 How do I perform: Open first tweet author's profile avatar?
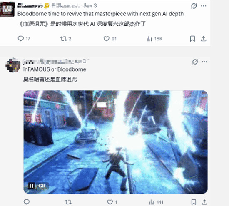pyautogui.click(x=7, y=9)
